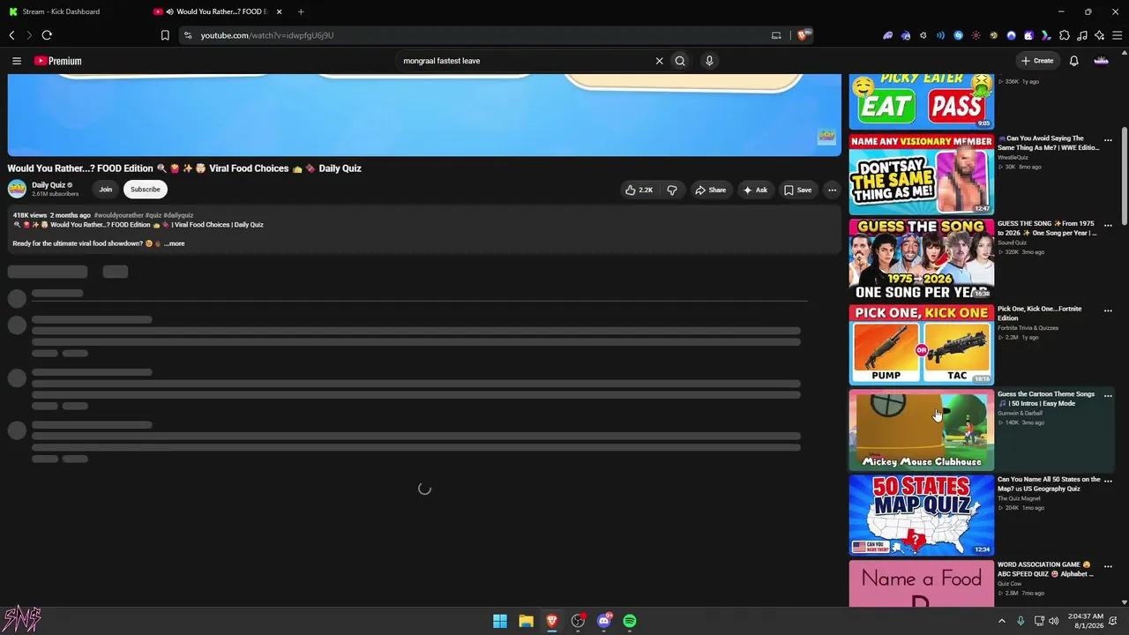Open the media control music-note icon

(x=1082, y=35)
